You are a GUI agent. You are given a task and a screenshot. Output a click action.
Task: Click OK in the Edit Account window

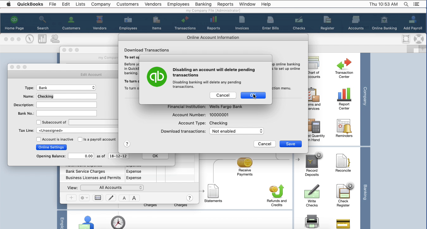pos(155,156)
